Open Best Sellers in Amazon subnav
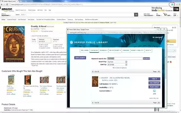181x113 pixels. (x=31, y=19)
